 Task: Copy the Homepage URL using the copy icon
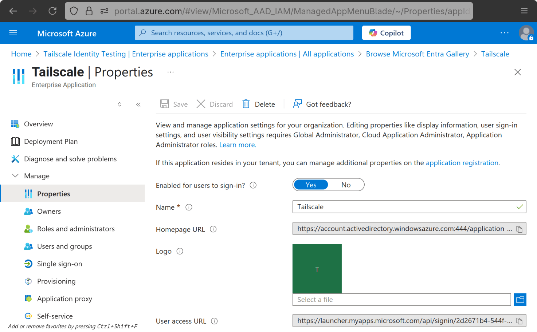[x=519, y=229]
